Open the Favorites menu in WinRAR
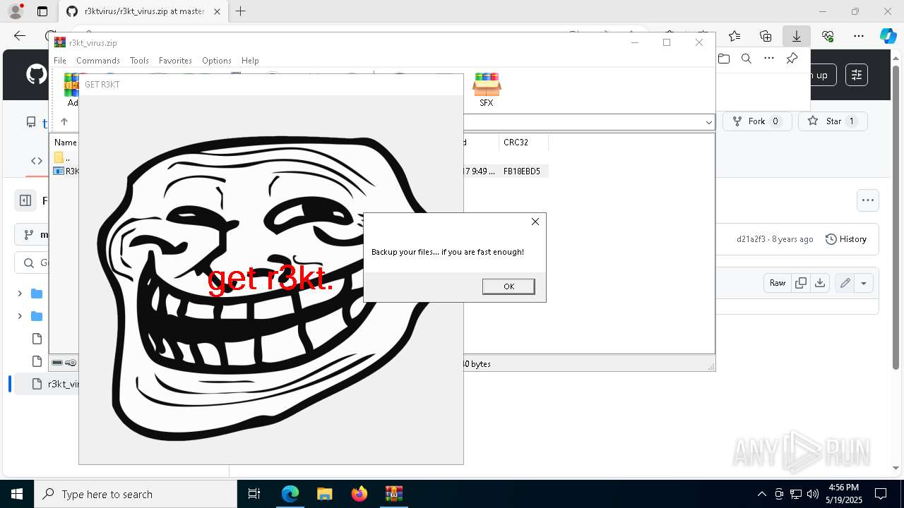Viewport: 904px width, 508px height. coord(175,61)
